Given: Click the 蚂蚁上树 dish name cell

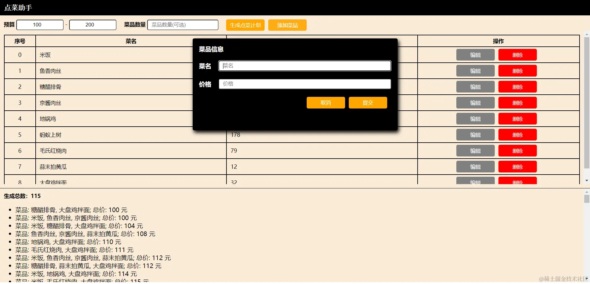Looking at the screenshot, I should coord(131,135).
